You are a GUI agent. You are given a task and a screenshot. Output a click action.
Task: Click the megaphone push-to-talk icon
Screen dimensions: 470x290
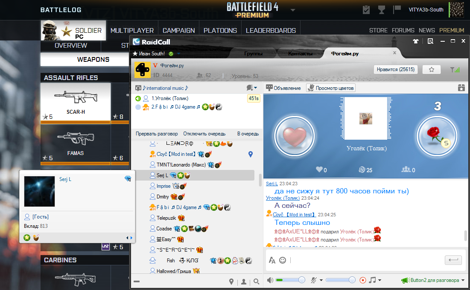(406, 280)
